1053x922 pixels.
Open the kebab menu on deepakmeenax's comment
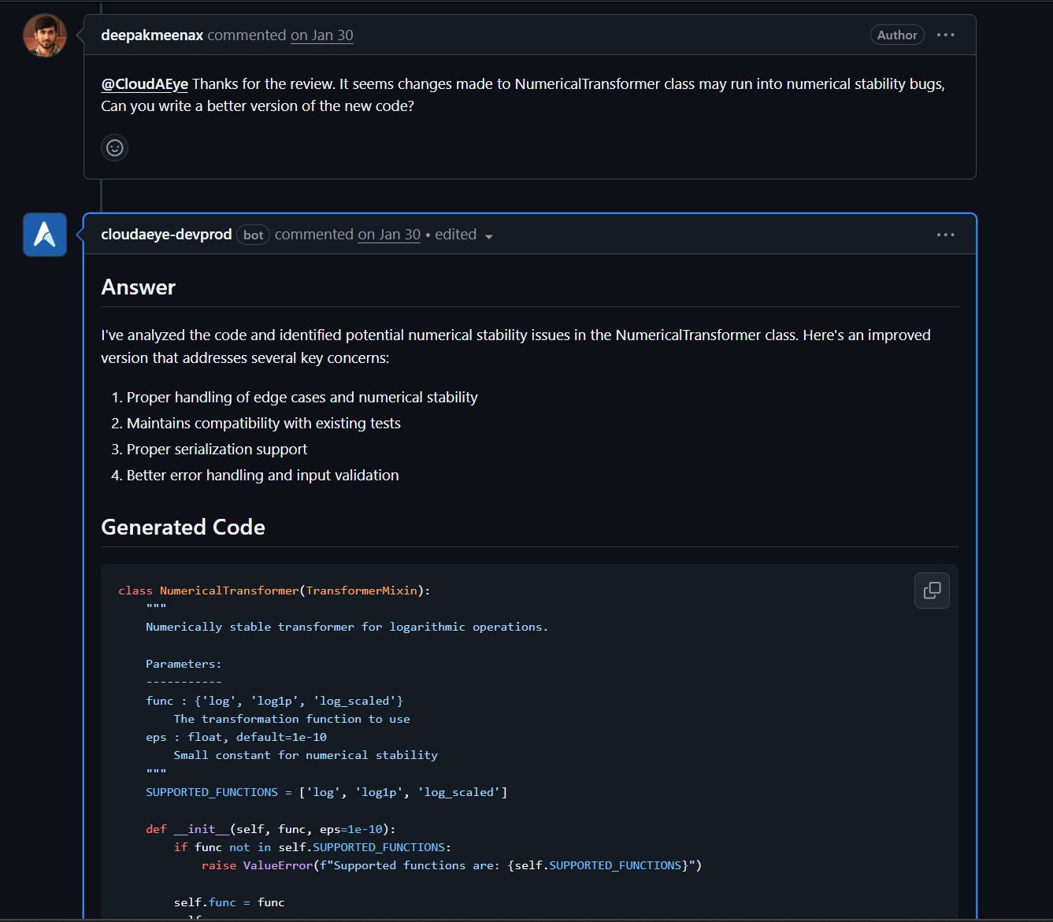click(x=945, y=35)
